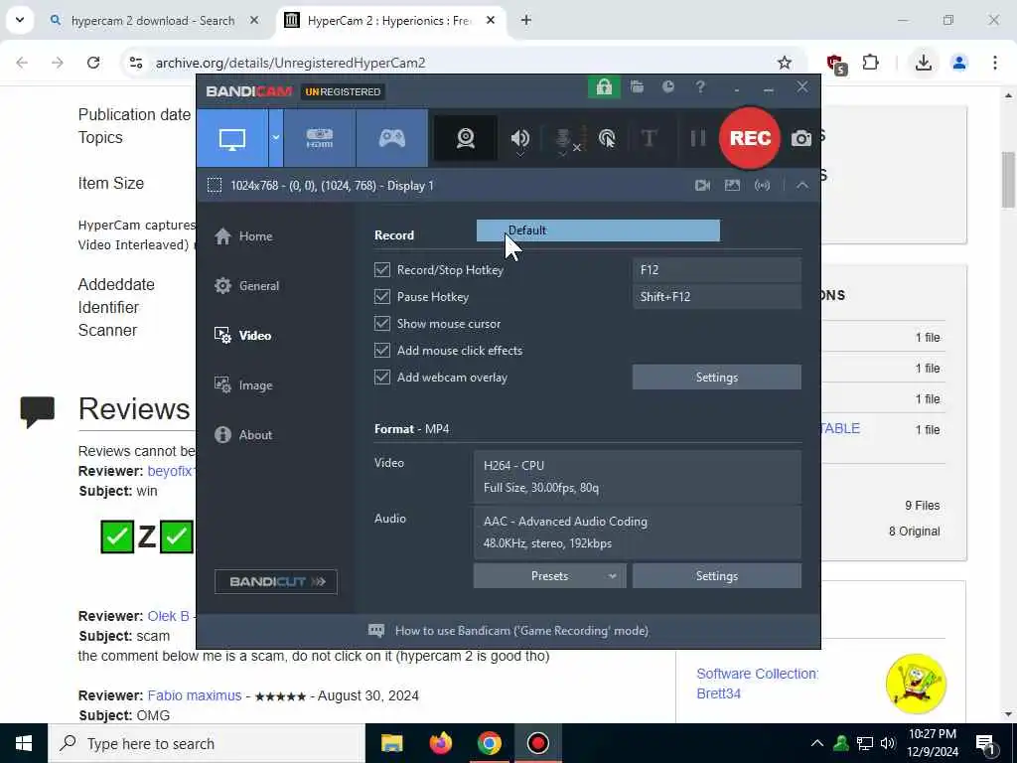Reload the archive.org page
Viewport: 1017px width, 763px height.
[x=93, y=63]
